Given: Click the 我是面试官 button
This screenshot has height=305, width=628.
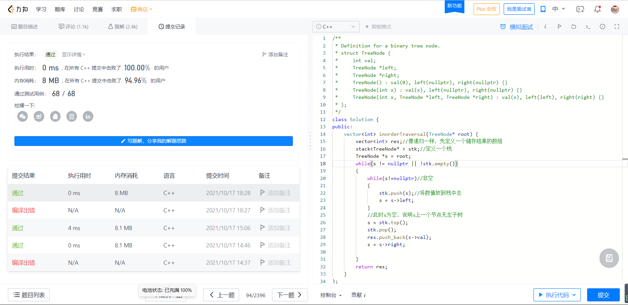Looking at the screenshot, I should click(519, 9).
